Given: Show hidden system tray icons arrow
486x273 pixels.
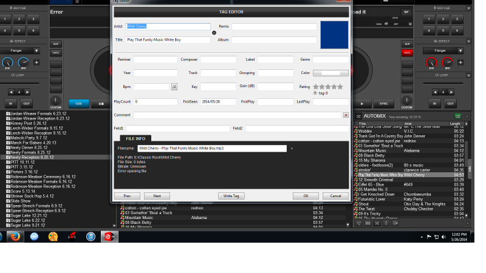Looking at the screenshot, I should click(422, 237).
